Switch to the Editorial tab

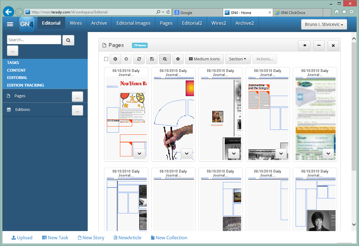[x=51, y=23]
